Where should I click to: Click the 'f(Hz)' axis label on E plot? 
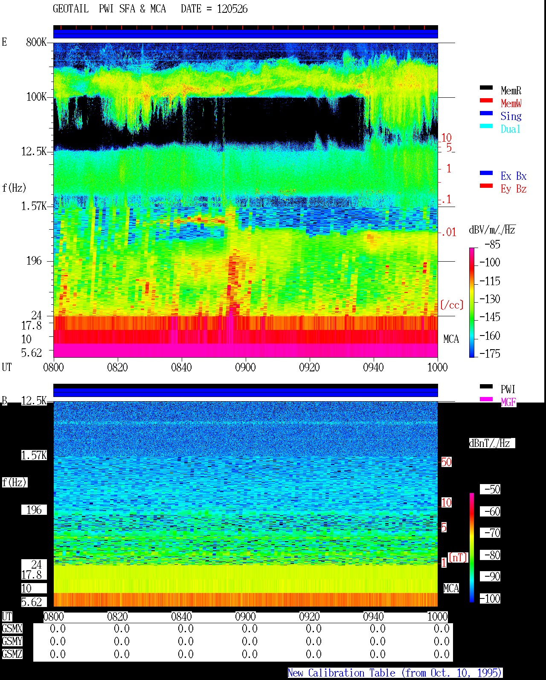pos(14,188)
